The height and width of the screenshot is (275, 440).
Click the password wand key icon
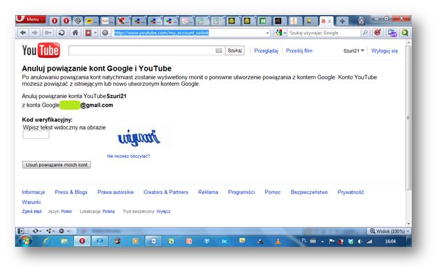click(x=48, y=33)
